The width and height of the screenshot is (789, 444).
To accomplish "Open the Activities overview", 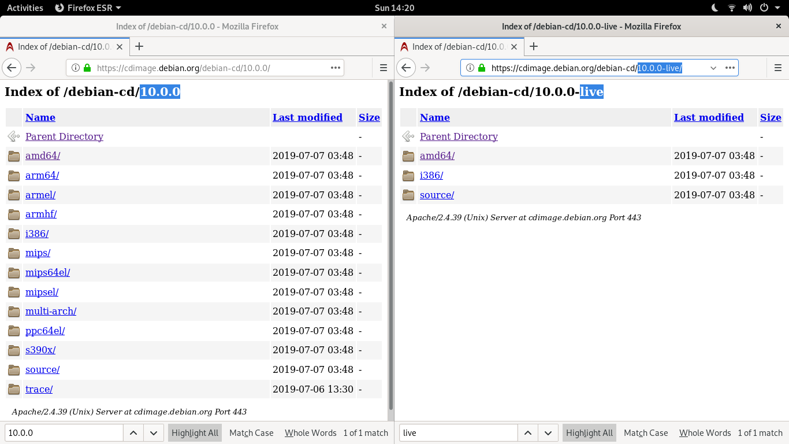I will 25,8.
